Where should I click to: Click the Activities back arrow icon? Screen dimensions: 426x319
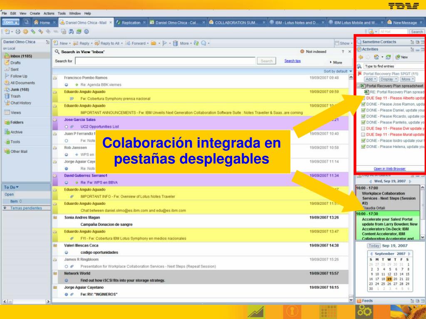361,57
